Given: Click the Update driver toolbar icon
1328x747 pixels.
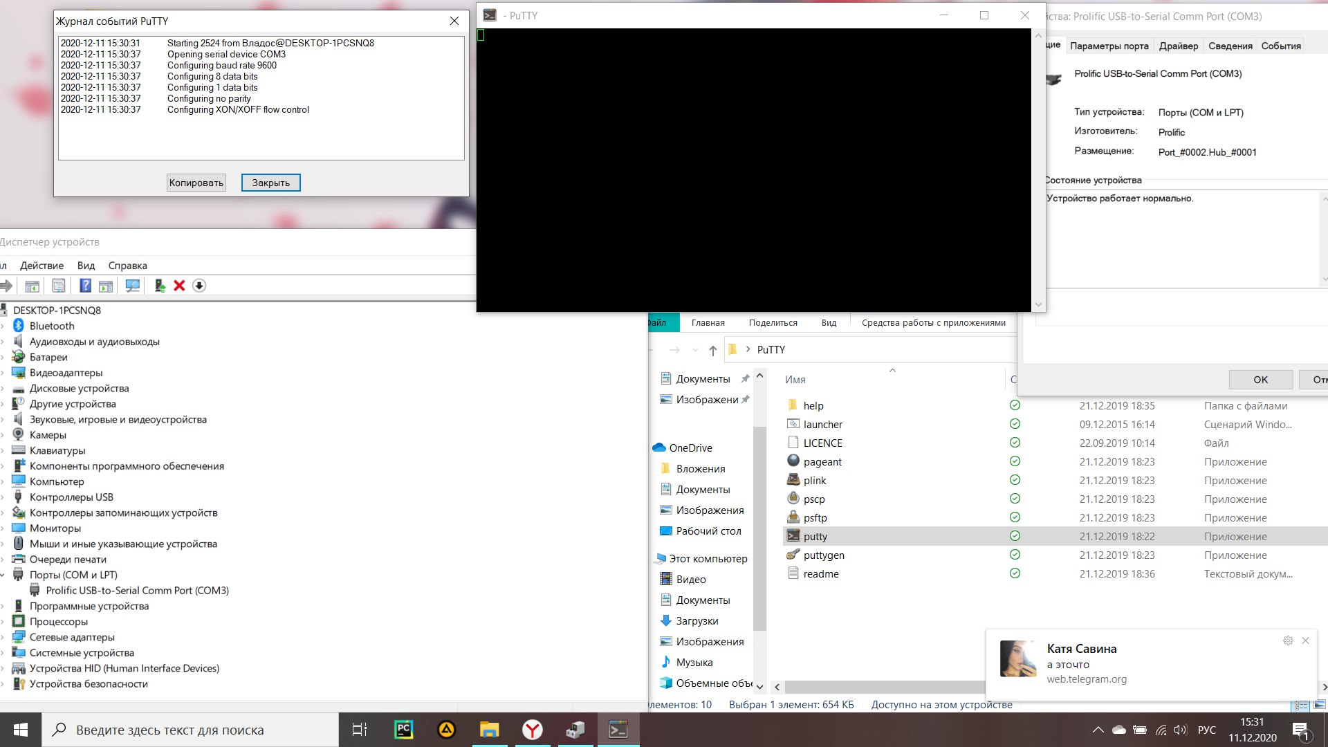Looking at the screenshot, I should (160, 286).
